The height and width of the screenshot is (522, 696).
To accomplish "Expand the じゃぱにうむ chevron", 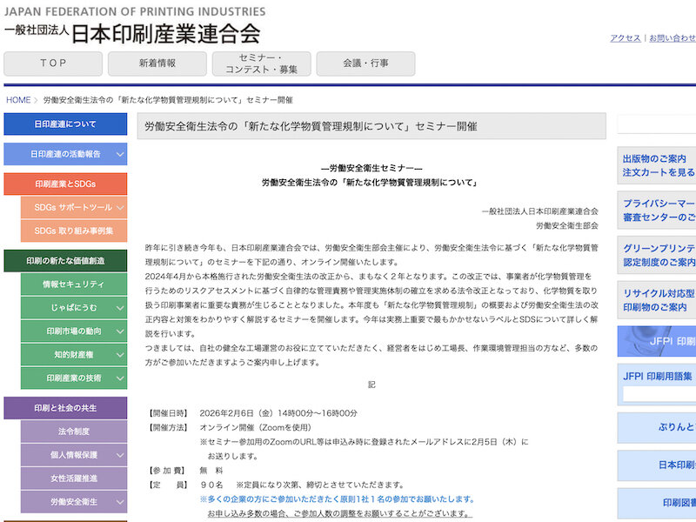I will [120, 307].
